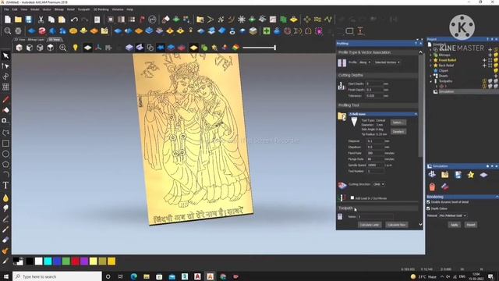Screen dimensions: 499x281
Task: Open File Explorer from the taskbar
Action: [x=147, y=276]
